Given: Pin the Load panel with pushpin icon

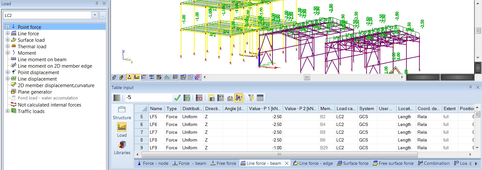Looking at the screenshot, I should pos(97,4).
